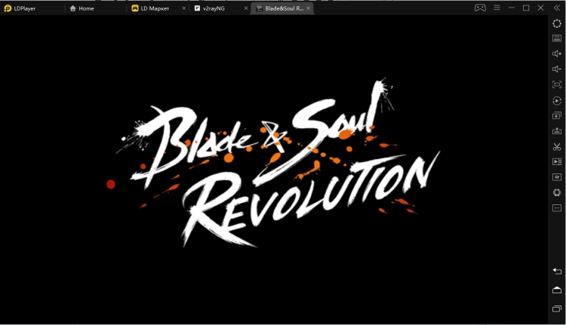Click the synchronizer icon below video recorder
The height and width of the screenshot is (325, 566).
pyautogui.click(x=557, y=177)
